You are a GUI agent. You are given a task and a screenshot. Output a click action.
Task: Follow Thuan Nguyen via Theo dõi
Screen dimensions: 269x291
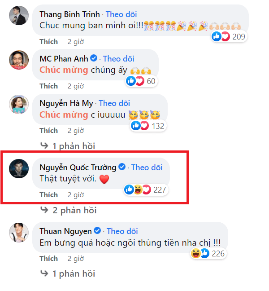[x=122, y=231]
